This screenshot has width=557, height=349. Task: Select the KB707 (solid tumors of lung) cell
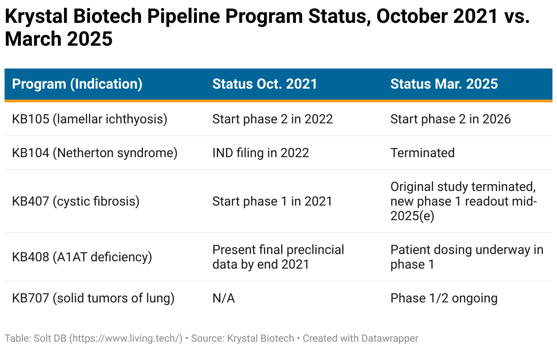[93, 298]
